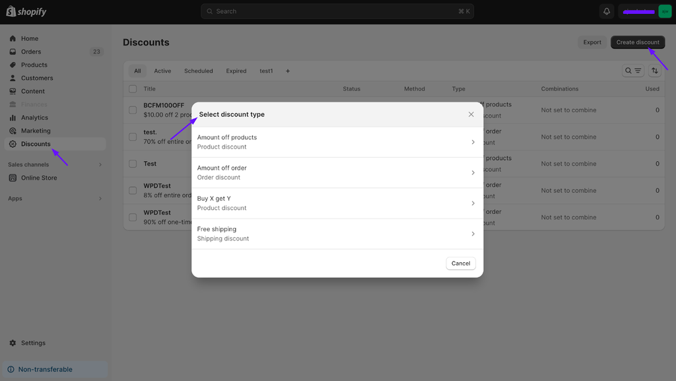Click the Home icon in sidebar
This screenshot has height=381, width=676.
pyautogui.click(x=13, y=38)
